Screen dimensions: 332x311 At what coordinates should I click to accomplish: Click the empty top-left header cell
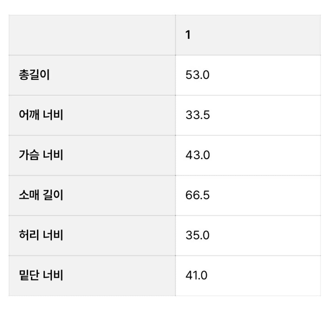[x=92, y=35]
